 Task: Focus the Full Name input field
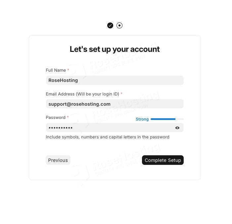(x=115, y=80)
